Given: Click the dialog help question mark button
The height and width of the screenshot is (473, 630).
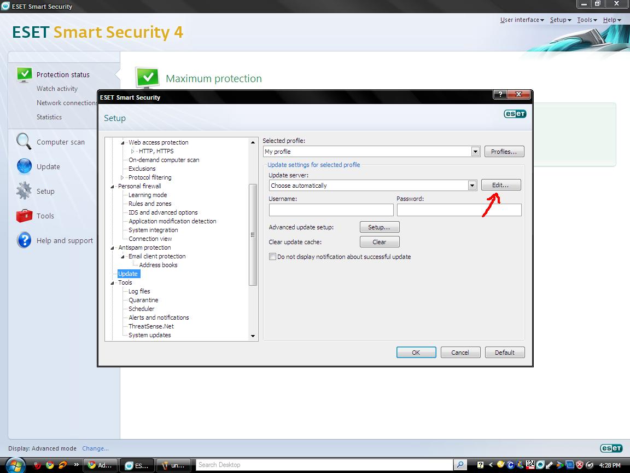Looking at the screenshot, I should [x=500, y=94].
